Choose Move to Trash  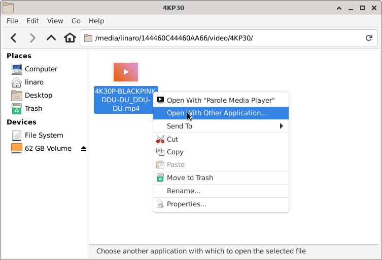pos(221,178)
